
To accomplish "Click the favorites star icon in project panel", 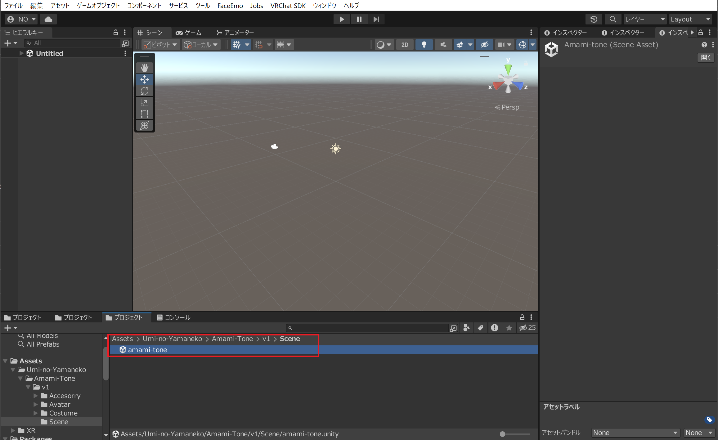I will pyautogui.click(x=509, y=328).
